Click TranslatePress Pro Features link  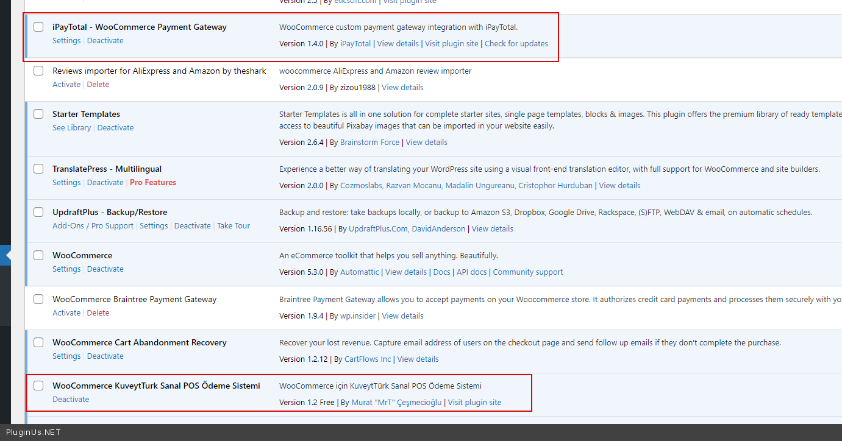tap(152, 183)
